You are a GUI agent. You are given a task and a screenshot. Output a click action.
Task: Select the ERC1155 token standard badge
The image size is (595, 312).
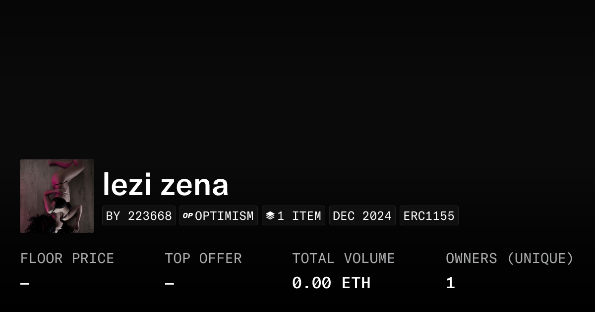429,216
